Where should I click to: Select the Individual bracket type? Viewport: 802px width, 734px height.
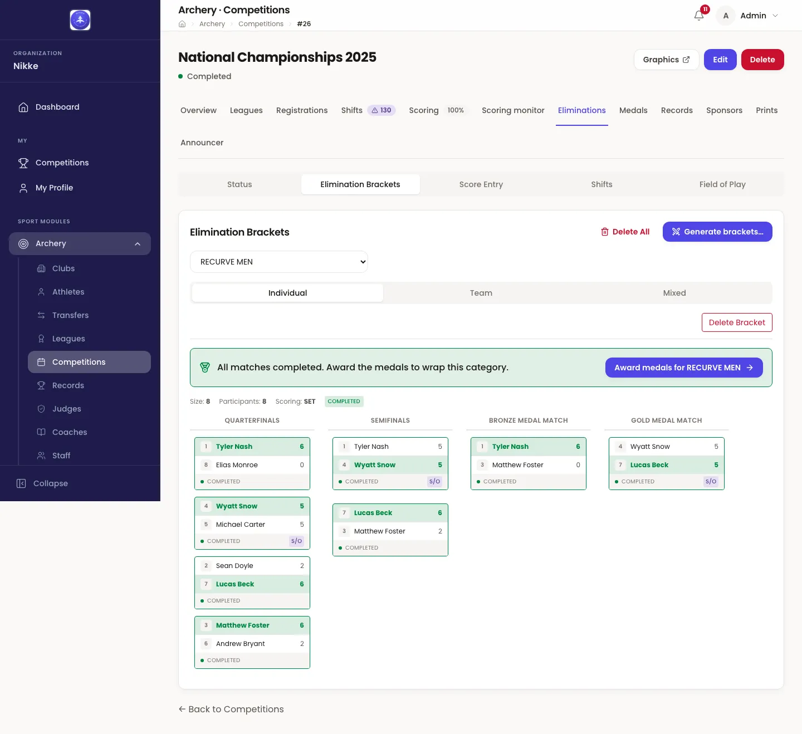(287, 293)
